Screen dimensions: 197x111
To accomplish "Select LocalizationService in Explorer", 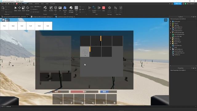I will [x=179, y=53].
